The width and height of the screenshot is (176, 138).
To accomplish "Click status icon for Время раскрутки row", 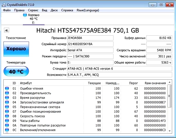I will point(7,98).
